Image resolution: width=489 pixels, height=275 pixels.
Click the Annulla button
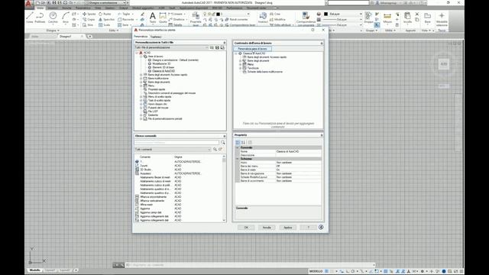pos(267,228)
